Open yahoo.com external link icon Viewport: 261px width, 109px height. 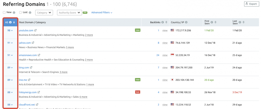(33, 43)
